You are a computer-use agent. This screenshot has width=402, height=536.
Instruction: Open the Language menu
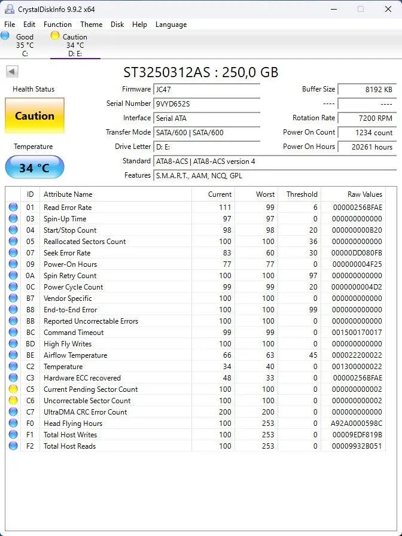coord(171,25)
